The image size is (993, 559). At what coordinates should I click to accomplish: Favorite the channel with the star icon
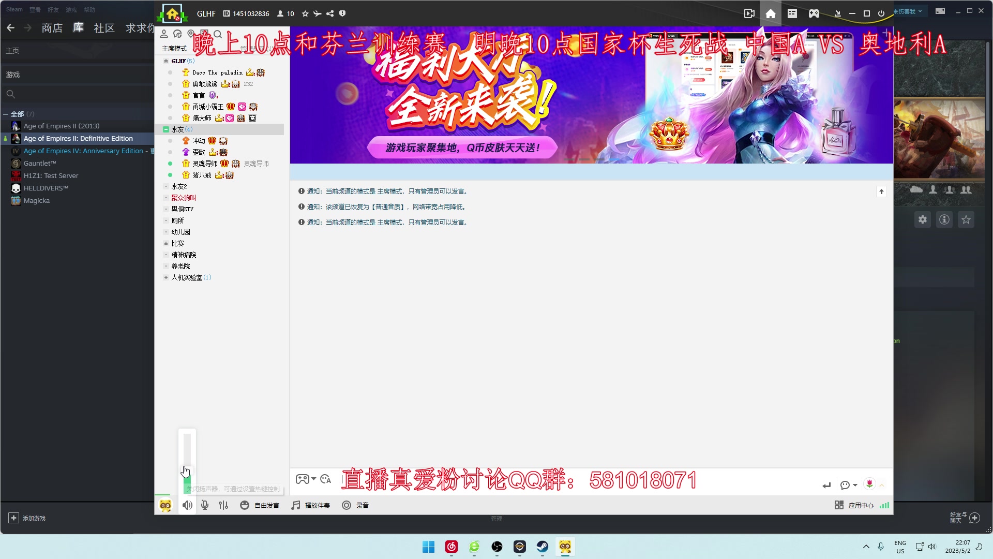pos(305,13)
